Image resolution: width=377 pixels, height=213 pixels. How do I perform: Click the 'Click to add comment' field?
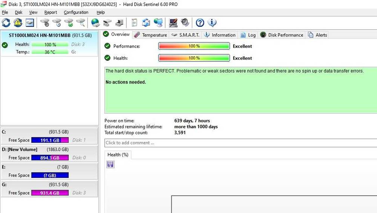tap(241, 143)
